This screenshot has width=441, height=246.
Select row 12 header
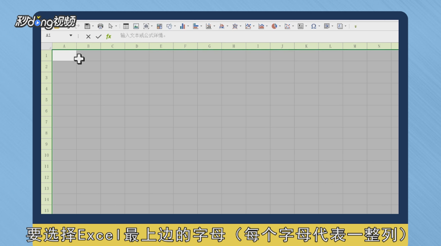pos(47,177)
